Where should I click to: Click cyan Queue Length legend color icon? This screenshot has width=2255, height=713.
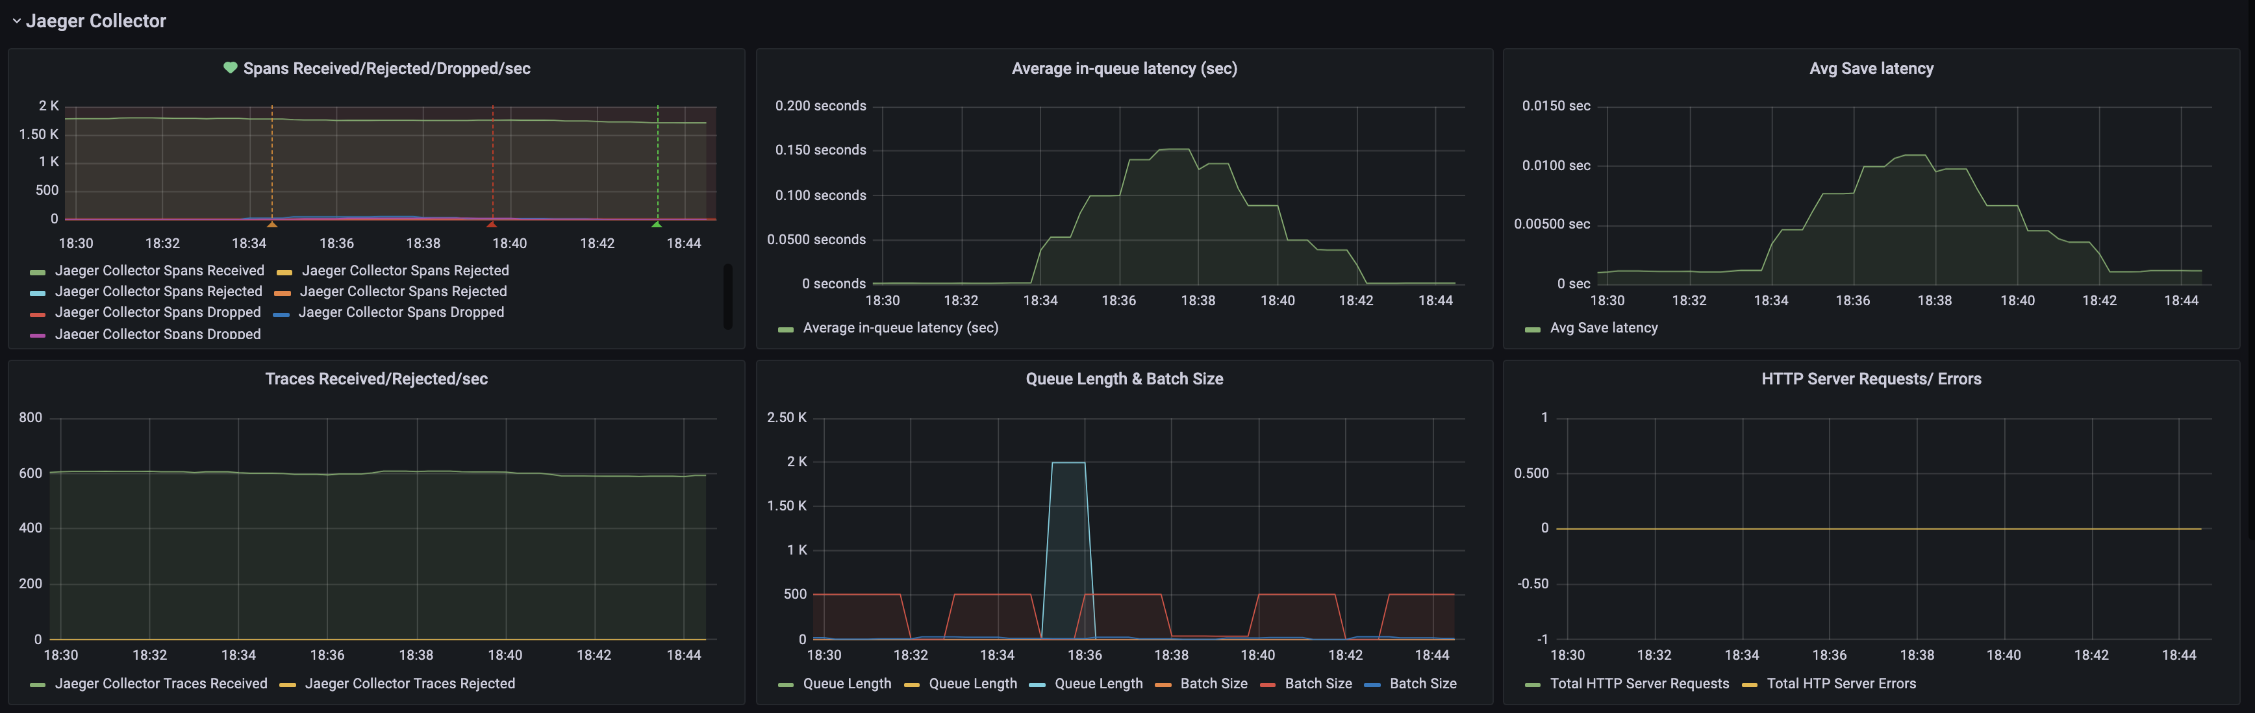pyautogui.click(x=1037, y=685)
